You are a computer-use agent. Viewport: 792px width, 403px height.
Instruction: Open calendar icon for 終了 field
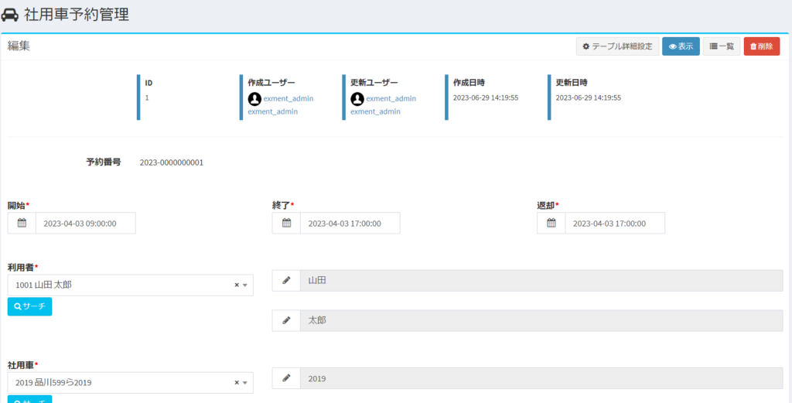coord(286,223)
